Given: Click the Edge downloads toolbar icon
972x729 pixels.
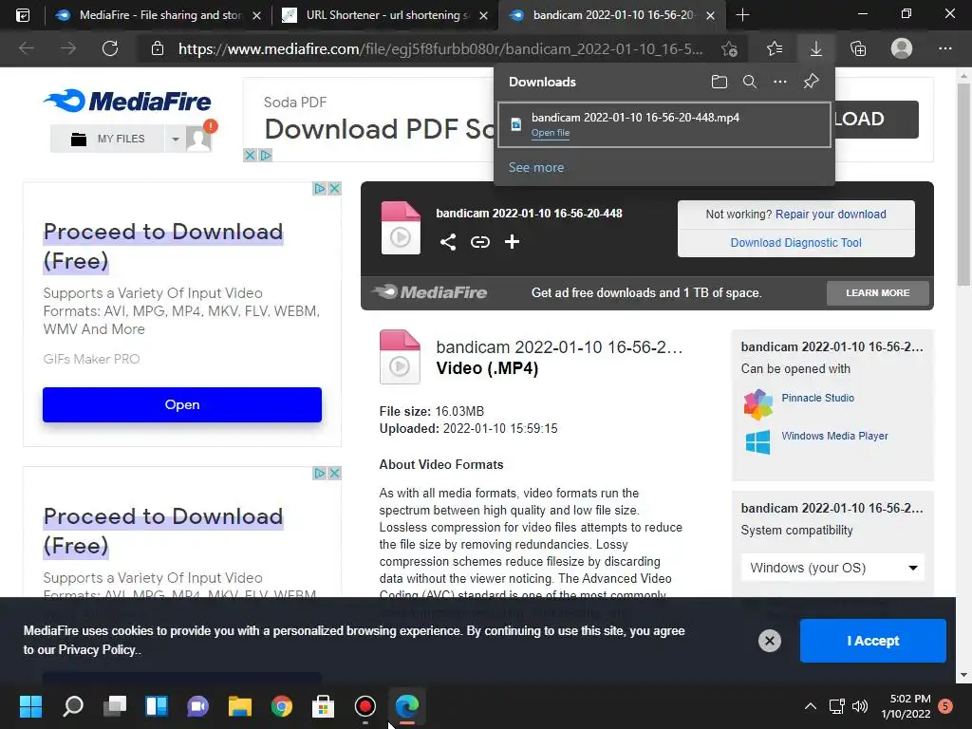Looking at the screenshot, I should tap(815, 48).
